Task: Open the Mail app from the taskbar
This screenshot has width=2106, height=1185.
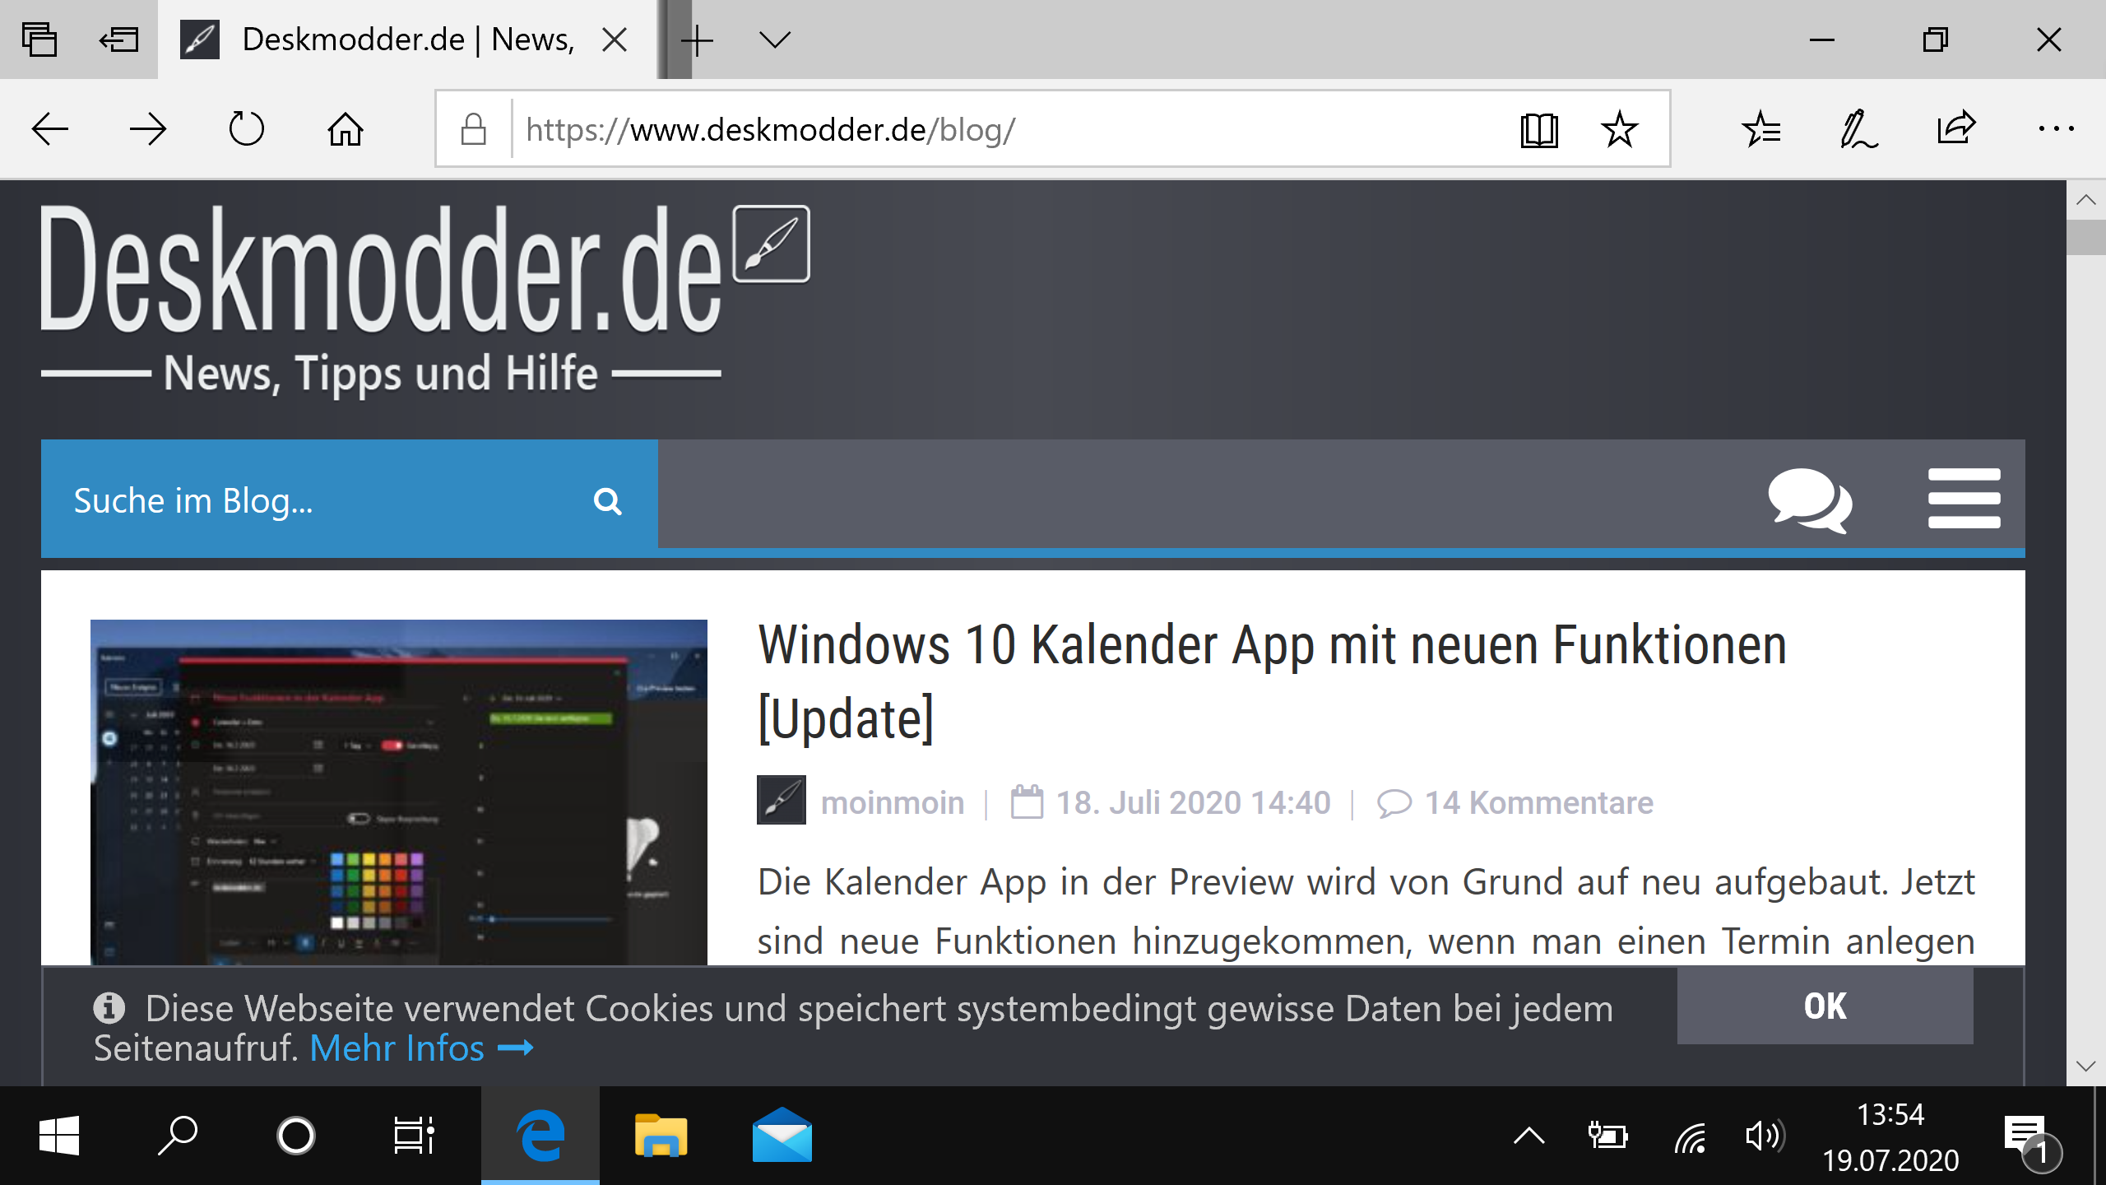Action: [782, 1136]
